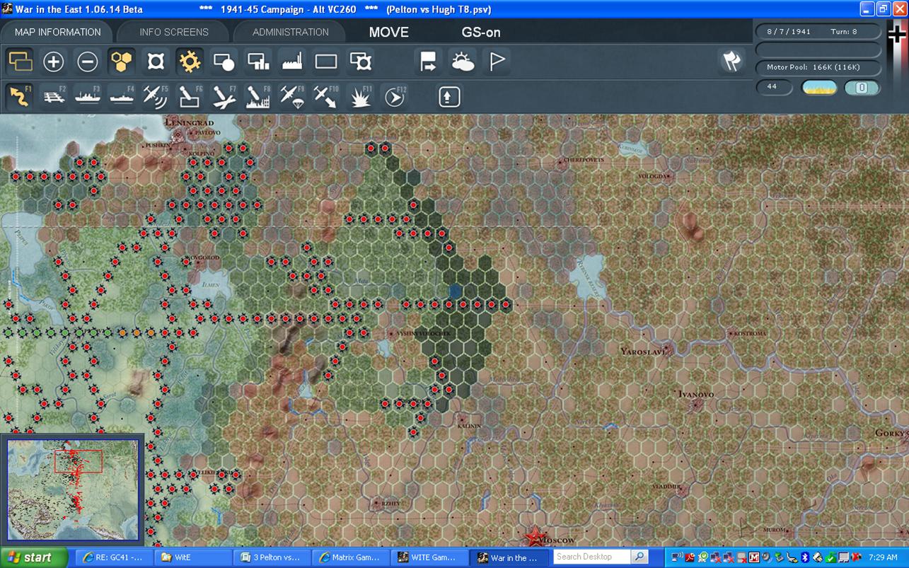Toggle the factory icon in the toolbar
Screen dimensions: 909x568
[292, 62]
